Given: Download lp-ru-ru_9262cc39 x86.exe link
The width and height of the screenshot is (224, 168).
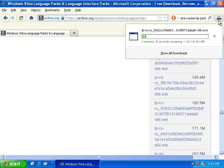Looking at the screenshot, I should pos(179,111).
